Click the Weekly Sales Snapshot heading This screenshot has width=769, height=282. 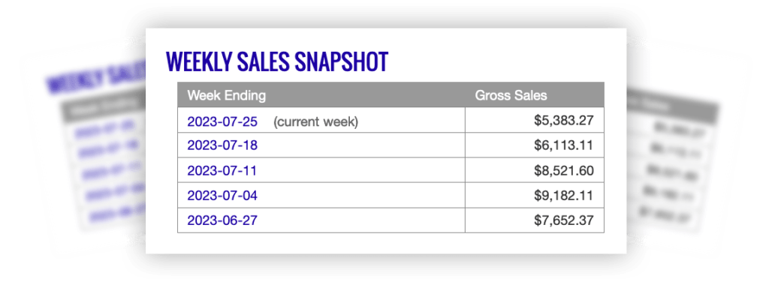(x=277, y=61)
